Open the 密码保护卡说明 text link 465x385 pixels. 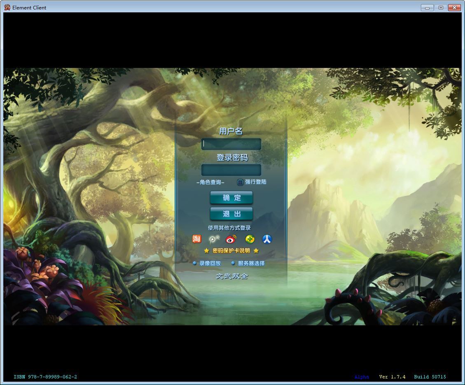pyautogui.click(x=231, y=251)
